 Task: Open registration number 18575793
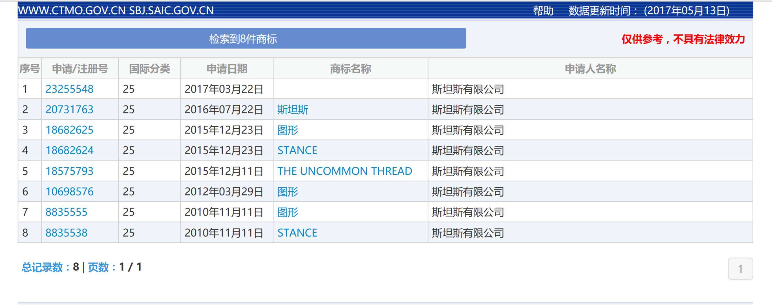pyautogui.click(x=69, y=171)
